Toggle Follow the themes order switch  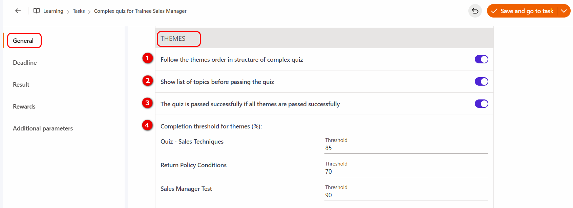pyautogui.click(x=481, y=59)
